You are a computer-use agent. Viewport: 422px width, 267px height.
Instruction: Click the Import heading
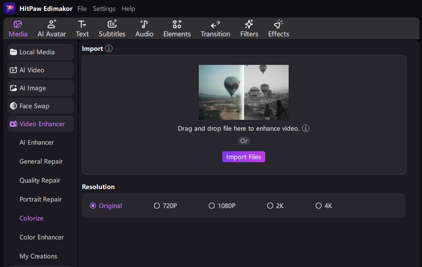coord(92,49)
